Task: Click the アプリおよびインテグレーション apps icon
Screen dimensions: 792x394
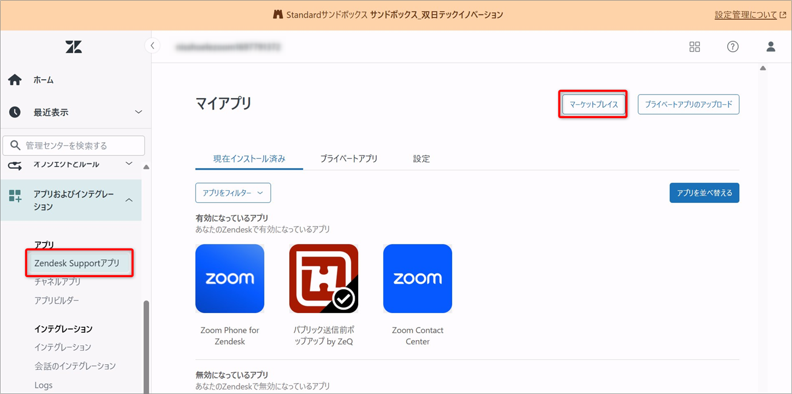Action: 15,196
